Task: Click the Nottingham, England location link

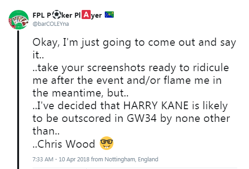Action: pyautogui.click(x=132, y=159)
